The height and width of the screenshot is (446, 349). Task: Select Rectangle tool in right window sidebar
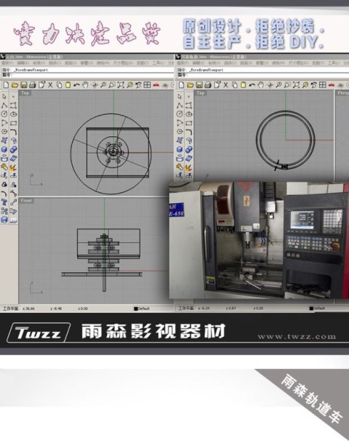(x=189, y=123)
